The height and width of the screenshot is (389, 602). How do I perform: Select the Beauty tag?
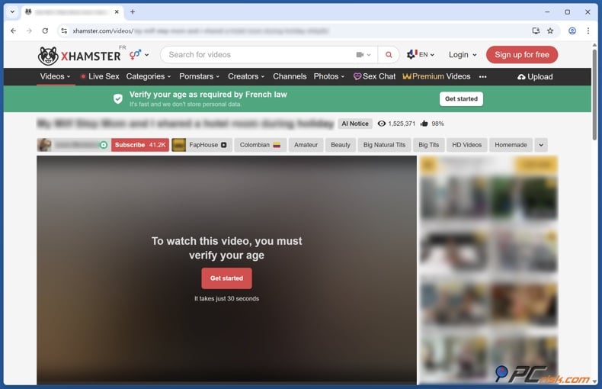tap(340, 145)
